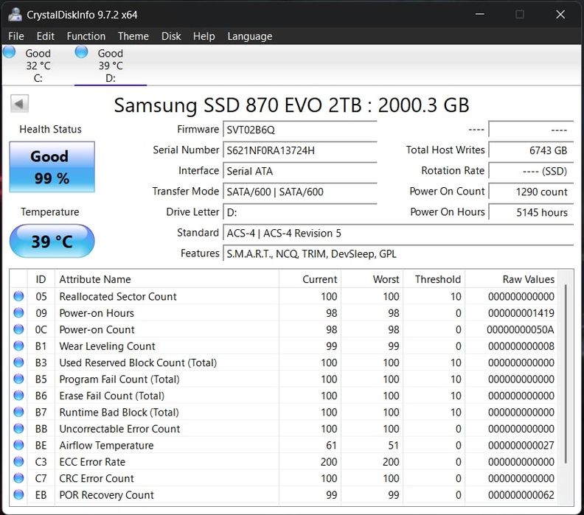The height and width of the screenshot is (515, 584).
Task: Click the CrystalDiskInfo app icon in title bar
Action: [x=15, y=15]
